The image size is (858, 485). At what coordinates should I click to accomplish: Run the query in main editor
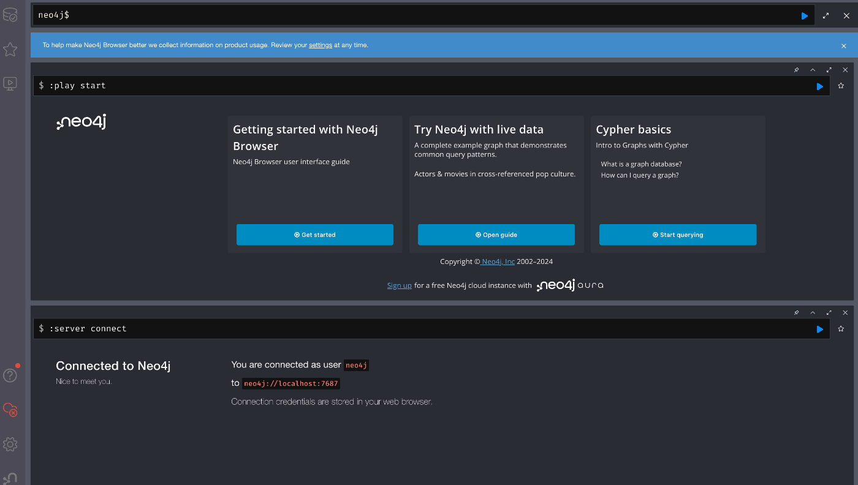pyautogui.click(x=804, y=16)
